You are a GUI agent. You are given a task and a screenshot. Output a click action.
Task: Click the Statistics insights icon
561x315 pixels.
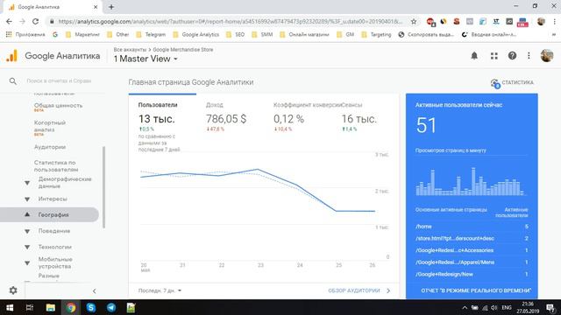point(495,83)
